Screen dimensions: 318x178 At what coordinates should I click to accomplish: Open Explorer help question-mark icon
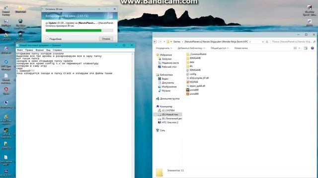[x=313, y=48]
